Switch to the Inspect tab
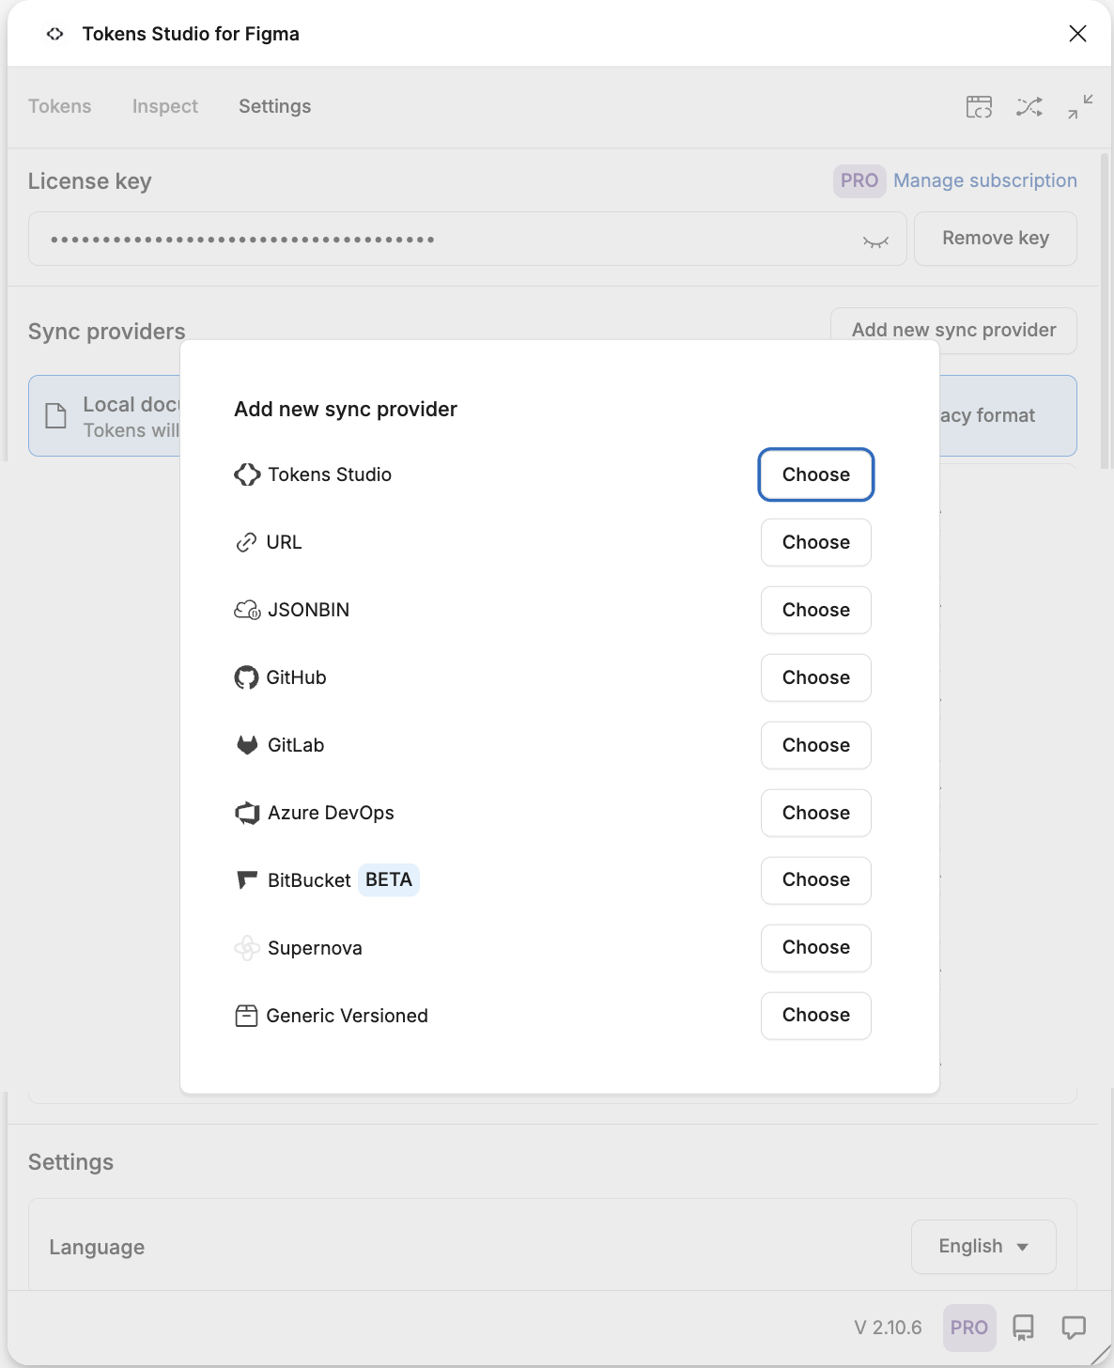Viewport: 1114px width, 1368px height. (165, 106)
